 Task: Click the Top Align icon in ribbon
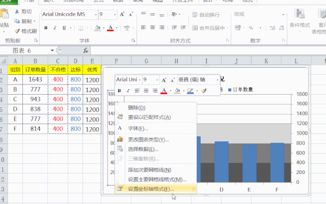coord(144,14)
